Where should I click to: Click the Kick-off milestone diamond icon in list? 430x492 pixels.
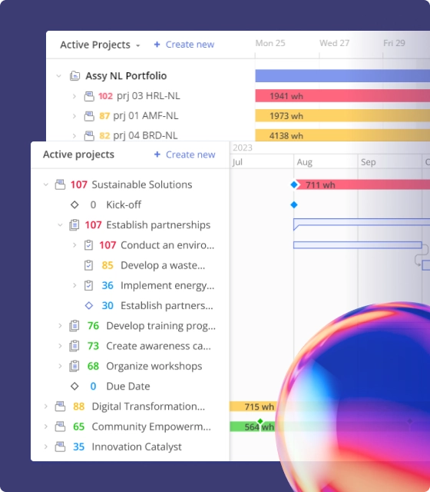point(74,205)
